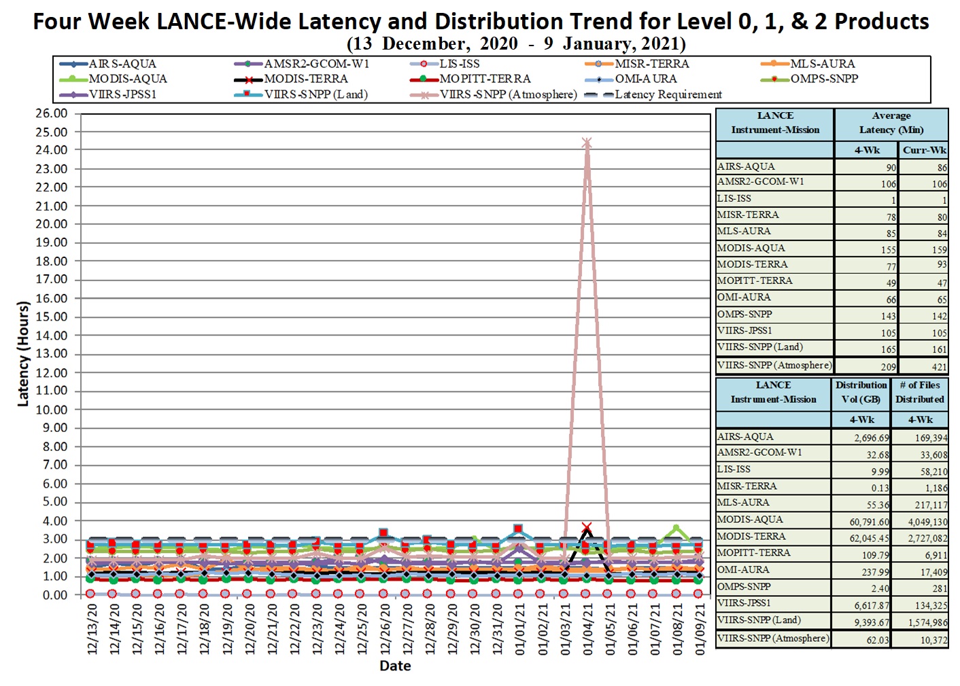Screen dimensions: 960x686
Task: Click VIIRS-JPSS1 distribution volume '6,617.87'
Action: click(872, 606)
